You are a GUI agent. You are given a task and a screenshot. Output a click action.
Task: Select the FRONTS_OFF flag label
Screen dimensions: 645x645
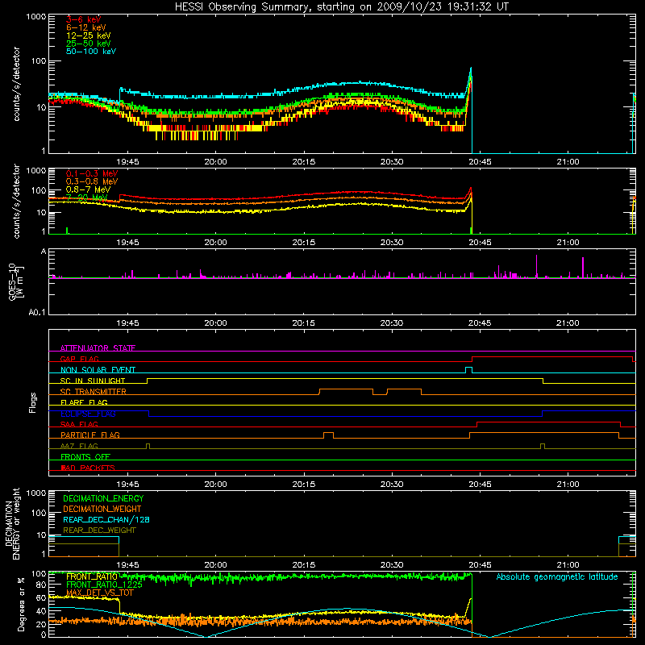[85, 456]
